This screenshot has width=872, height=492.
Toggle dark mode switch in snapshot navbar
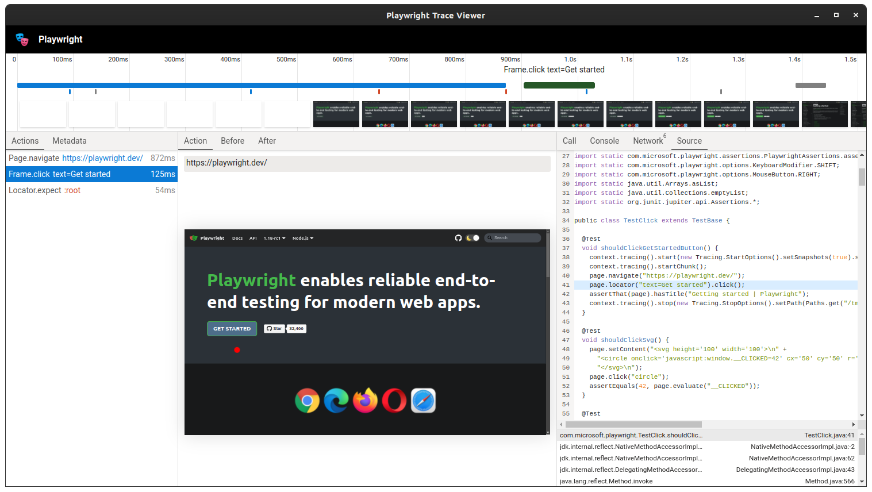(473, 238)
